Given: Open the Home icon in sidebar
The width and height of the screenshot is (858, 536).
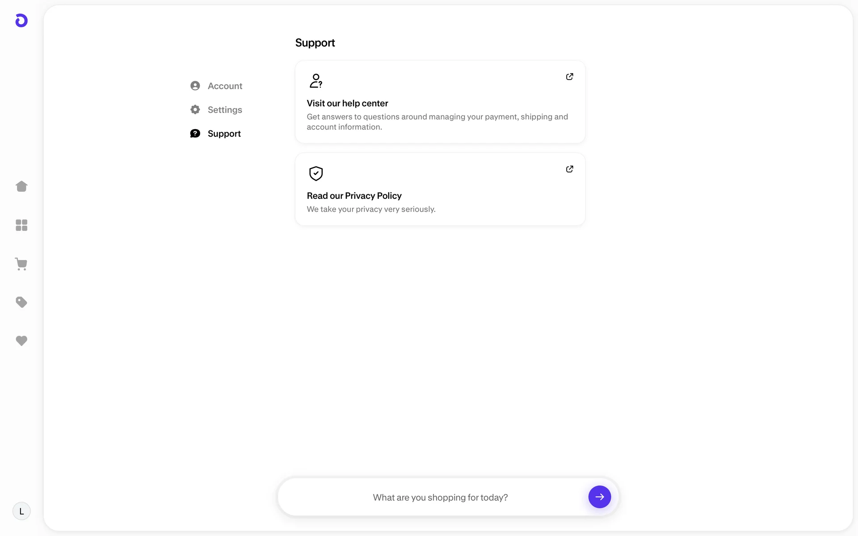Looking at the screenshot, I should (21, 186).
